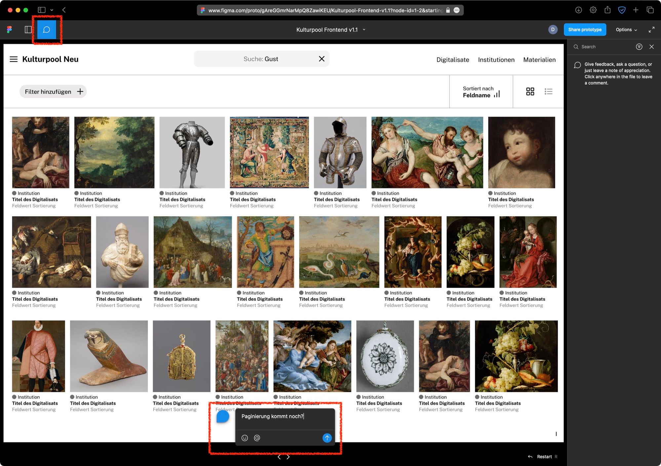Submit the comment with blue arrow button
661x466 pixels.
click(327, 438)
